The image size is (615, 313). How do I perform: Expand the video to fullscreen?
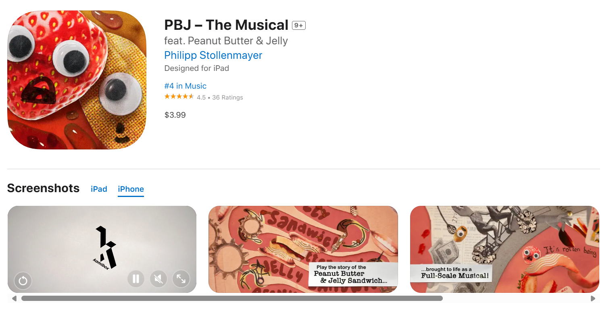[181, 279]
